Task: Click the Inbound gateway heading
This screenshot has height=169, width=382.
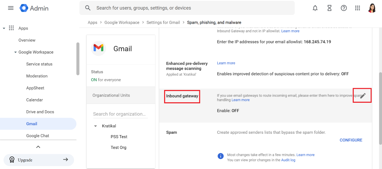Action: pos(182,96)
